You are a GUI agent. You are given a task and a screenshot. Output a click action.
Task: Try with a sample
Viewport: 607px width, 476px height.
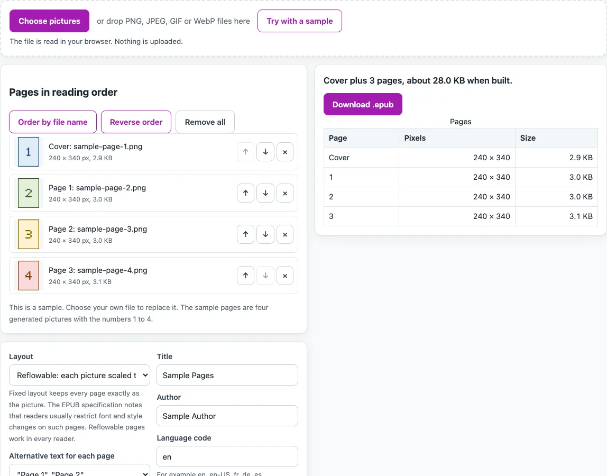point(300,21)
